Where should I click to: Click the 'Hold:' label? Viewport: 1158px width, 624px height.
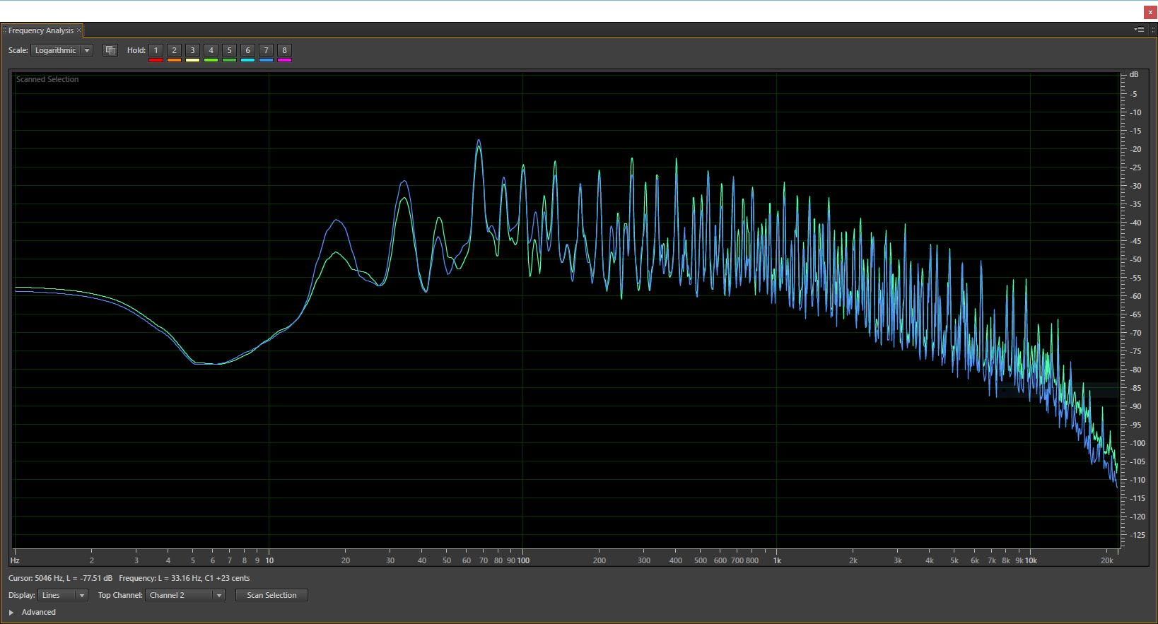[x=136, y=50]
